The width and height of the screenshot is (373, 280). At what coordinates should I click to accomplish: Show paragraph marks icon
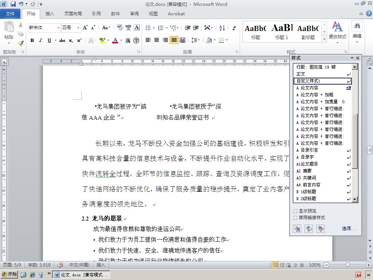234,28
